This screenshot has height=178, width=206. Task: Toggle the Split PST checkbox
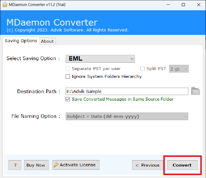click(x=142, y=69)
